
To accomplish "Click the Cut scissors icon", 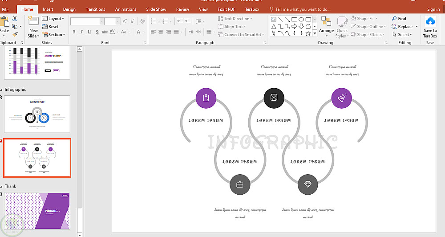I will (15, 18).
